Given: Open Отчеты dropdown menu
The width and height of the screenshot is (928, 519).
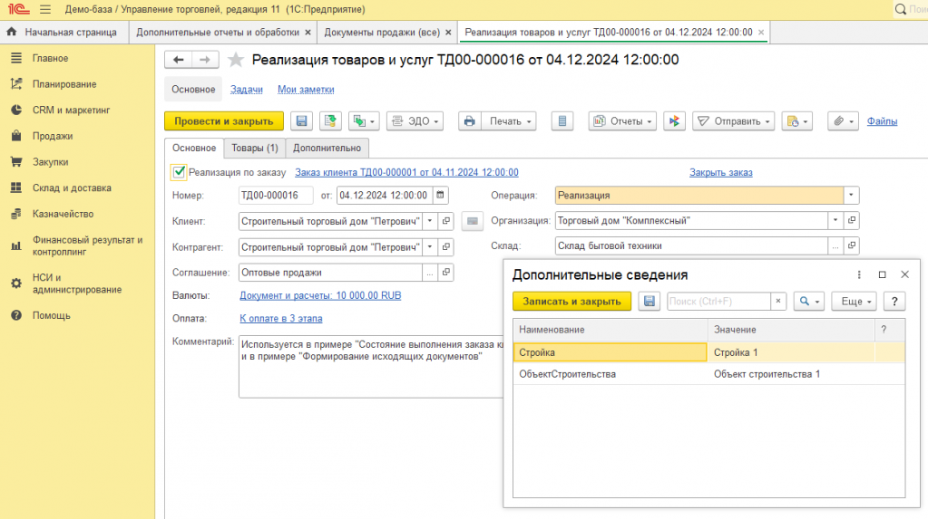Looking at the screenshot, I should 622,121.
